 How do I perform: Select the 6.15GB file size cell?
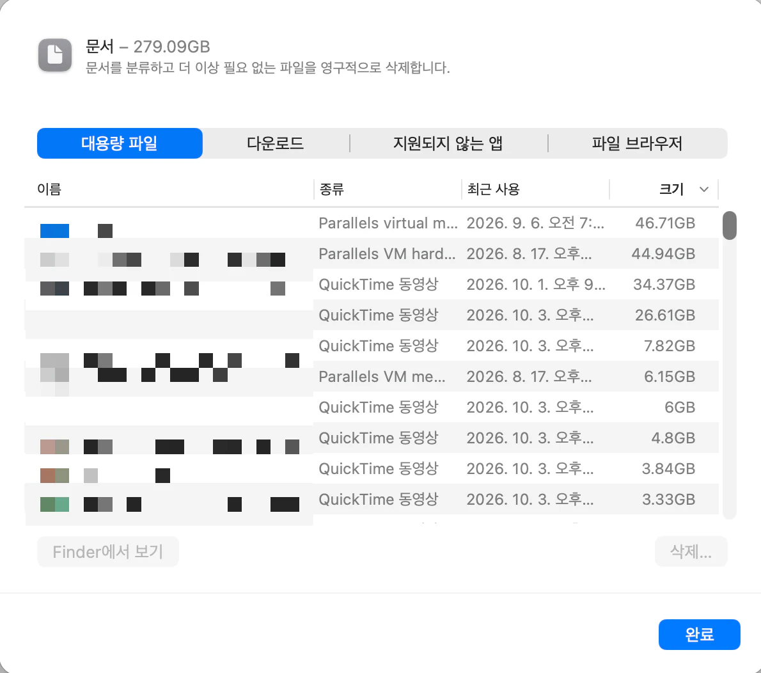click(670, 376)
